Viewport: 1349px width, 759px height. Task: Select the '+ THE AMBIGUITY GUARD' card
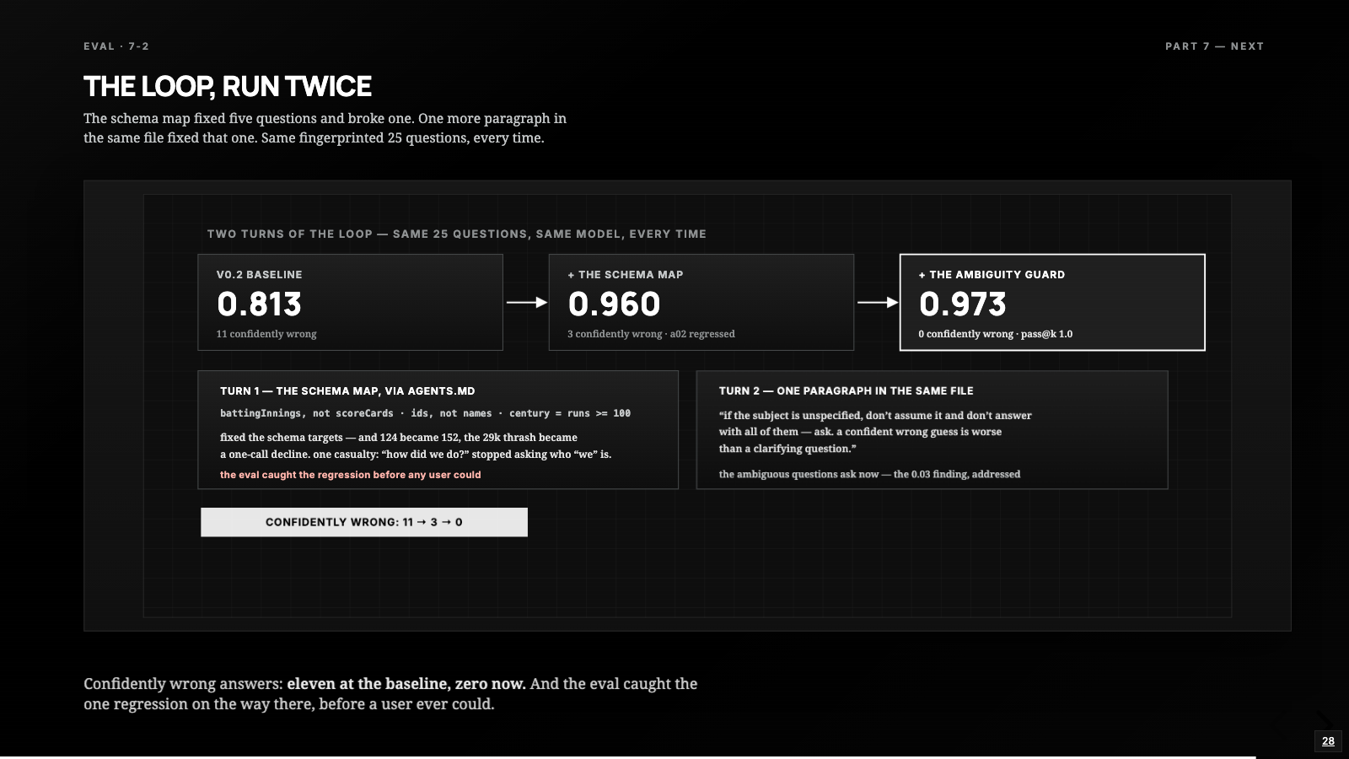pos(1052,302)
